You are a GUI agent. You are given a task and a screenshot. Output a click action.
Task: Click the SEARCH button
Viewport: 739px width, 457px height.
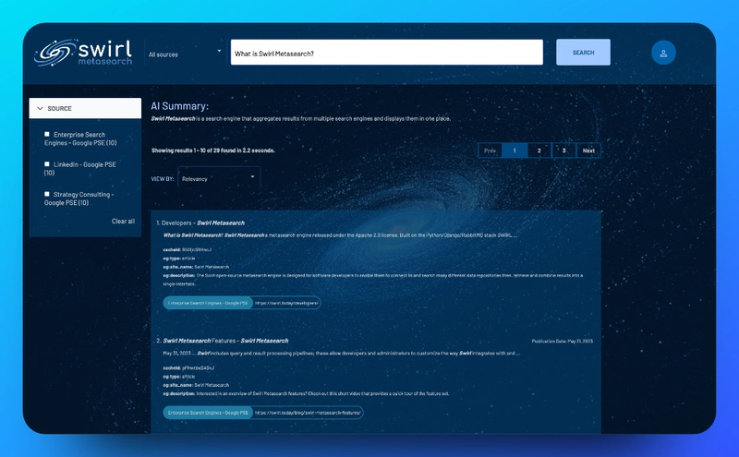[583, 53]
